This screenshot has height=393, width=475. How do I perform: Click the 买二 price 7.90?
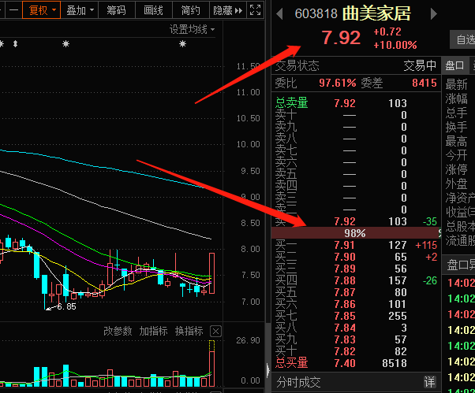345,257
